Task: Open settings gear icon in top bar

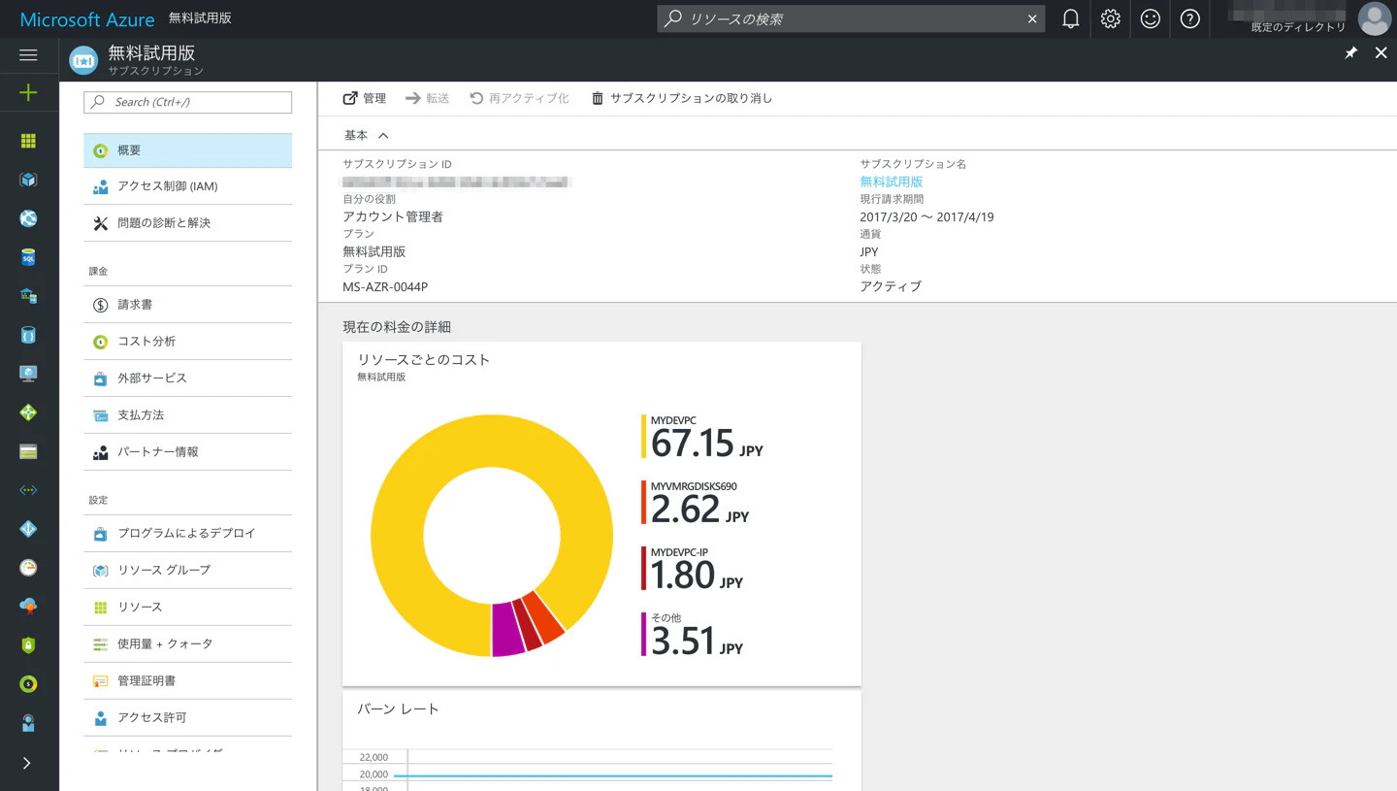Action: tap(1111, 18)
